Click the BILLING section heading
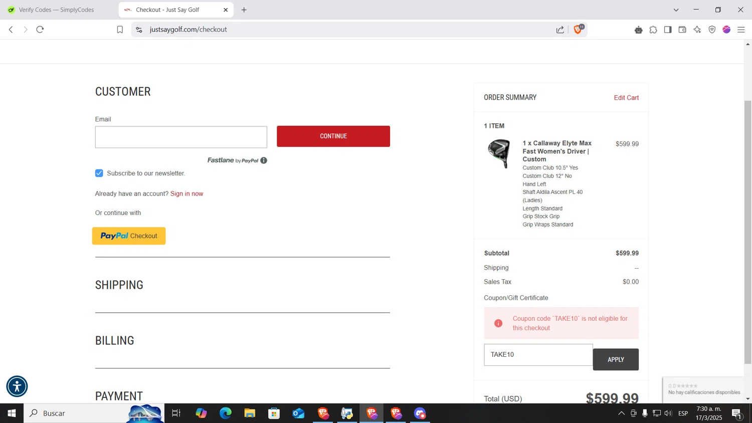 [115, 340]
